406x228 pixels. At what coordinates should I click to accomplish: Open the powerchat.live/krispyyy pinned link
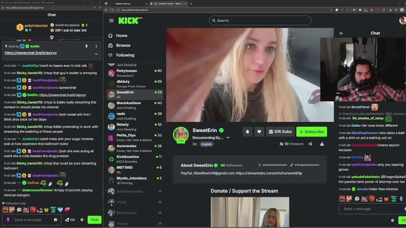pos(30,53)
